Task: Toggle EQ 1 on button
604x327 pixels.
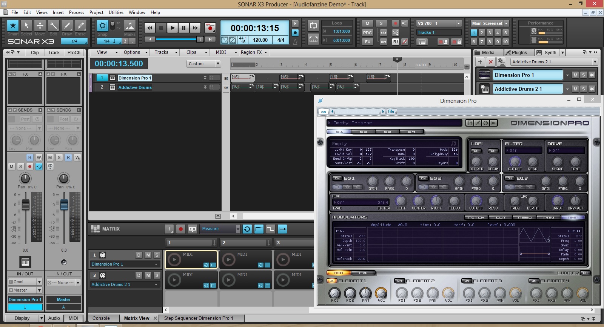Action: click(337, 178)
